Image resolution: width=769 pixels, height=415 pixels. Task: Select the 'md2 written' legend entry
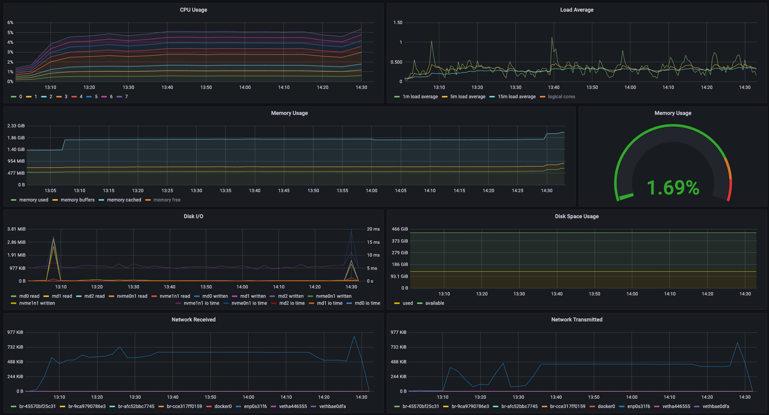click(x=290, y=296)
